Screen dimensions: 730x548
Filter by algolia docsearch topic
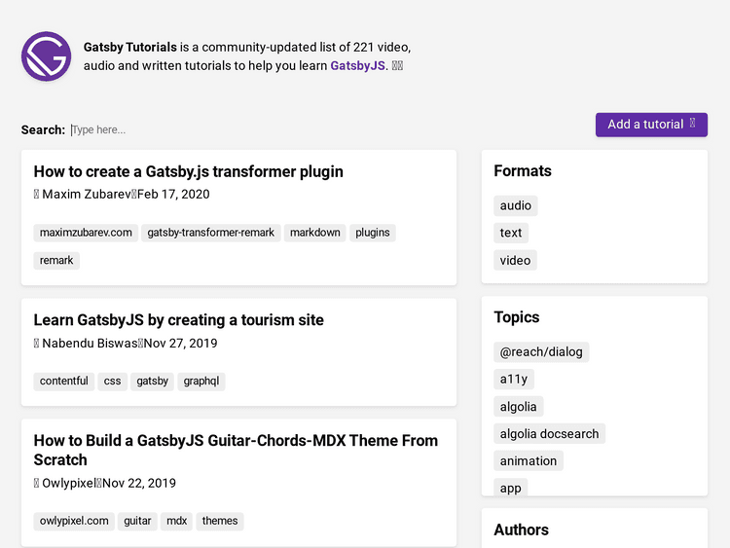[549, 433]
